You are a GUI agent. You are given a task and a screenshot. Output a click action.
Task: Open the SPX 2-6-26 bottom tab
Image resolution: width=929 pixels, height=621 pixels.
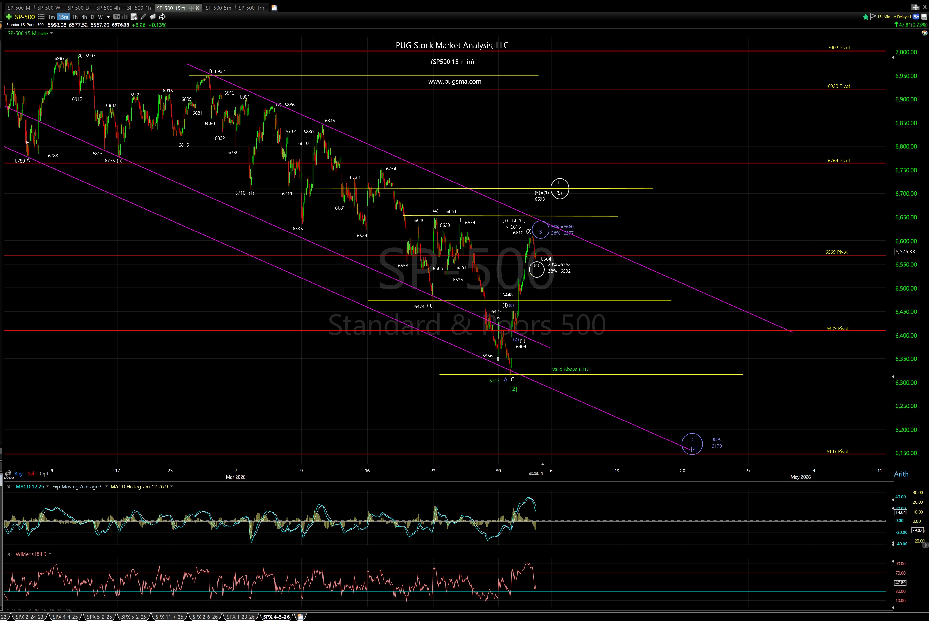click(x=205, y=617)
